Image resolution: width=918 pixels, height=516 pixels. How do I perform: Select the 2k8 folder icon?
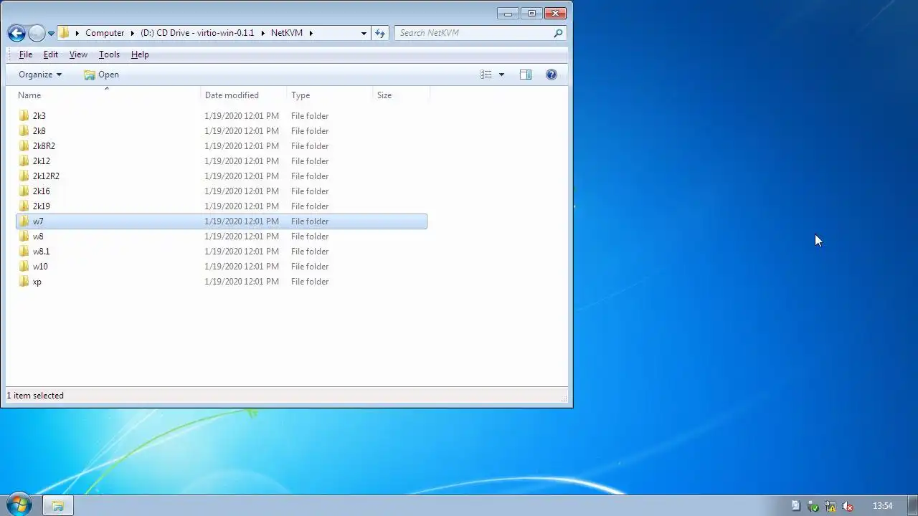click(24, 130)
